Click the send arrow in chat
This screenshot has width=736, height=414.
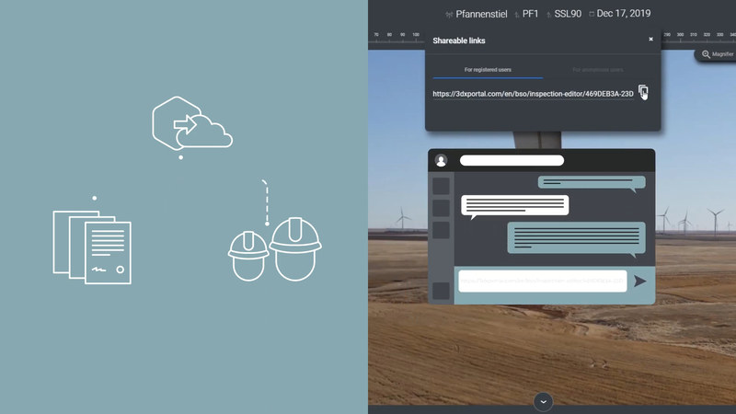(x=640, y=282)
